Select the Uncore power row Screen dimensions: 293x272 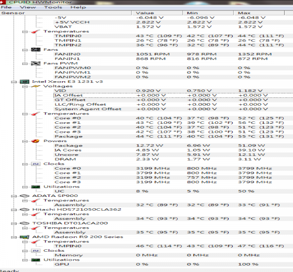click(173, 155)
